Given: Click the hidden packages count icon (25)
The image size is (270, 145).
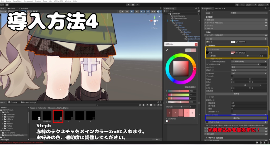Looking at the screenshot, I should point(160,105).
